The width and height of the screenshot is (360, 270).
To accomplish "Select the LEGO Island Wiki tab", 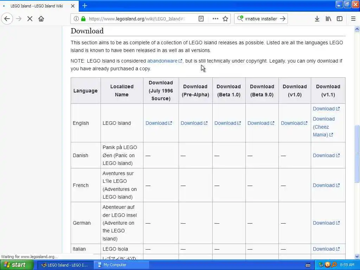I will pyautogui.click(x=39, y=6).
